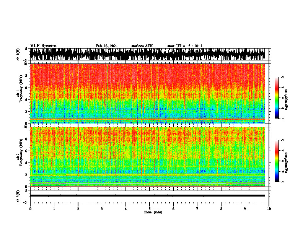
Task: Click the ch.1 spectrogram color scale bar
Action: tap(277, 98)
